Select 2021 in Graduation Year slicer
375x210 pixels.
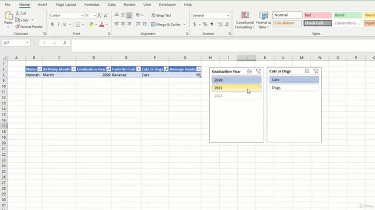tap(237, 88)
